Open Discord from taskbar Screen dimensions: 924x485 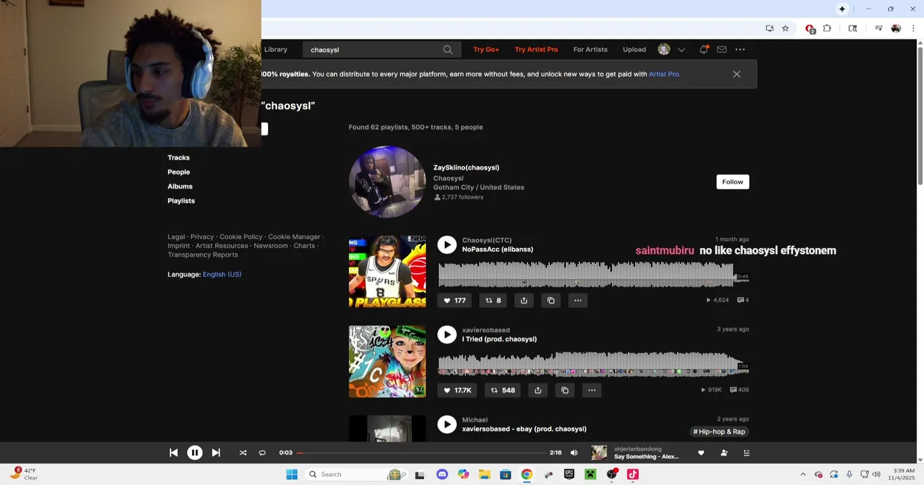tap(442, 474)
